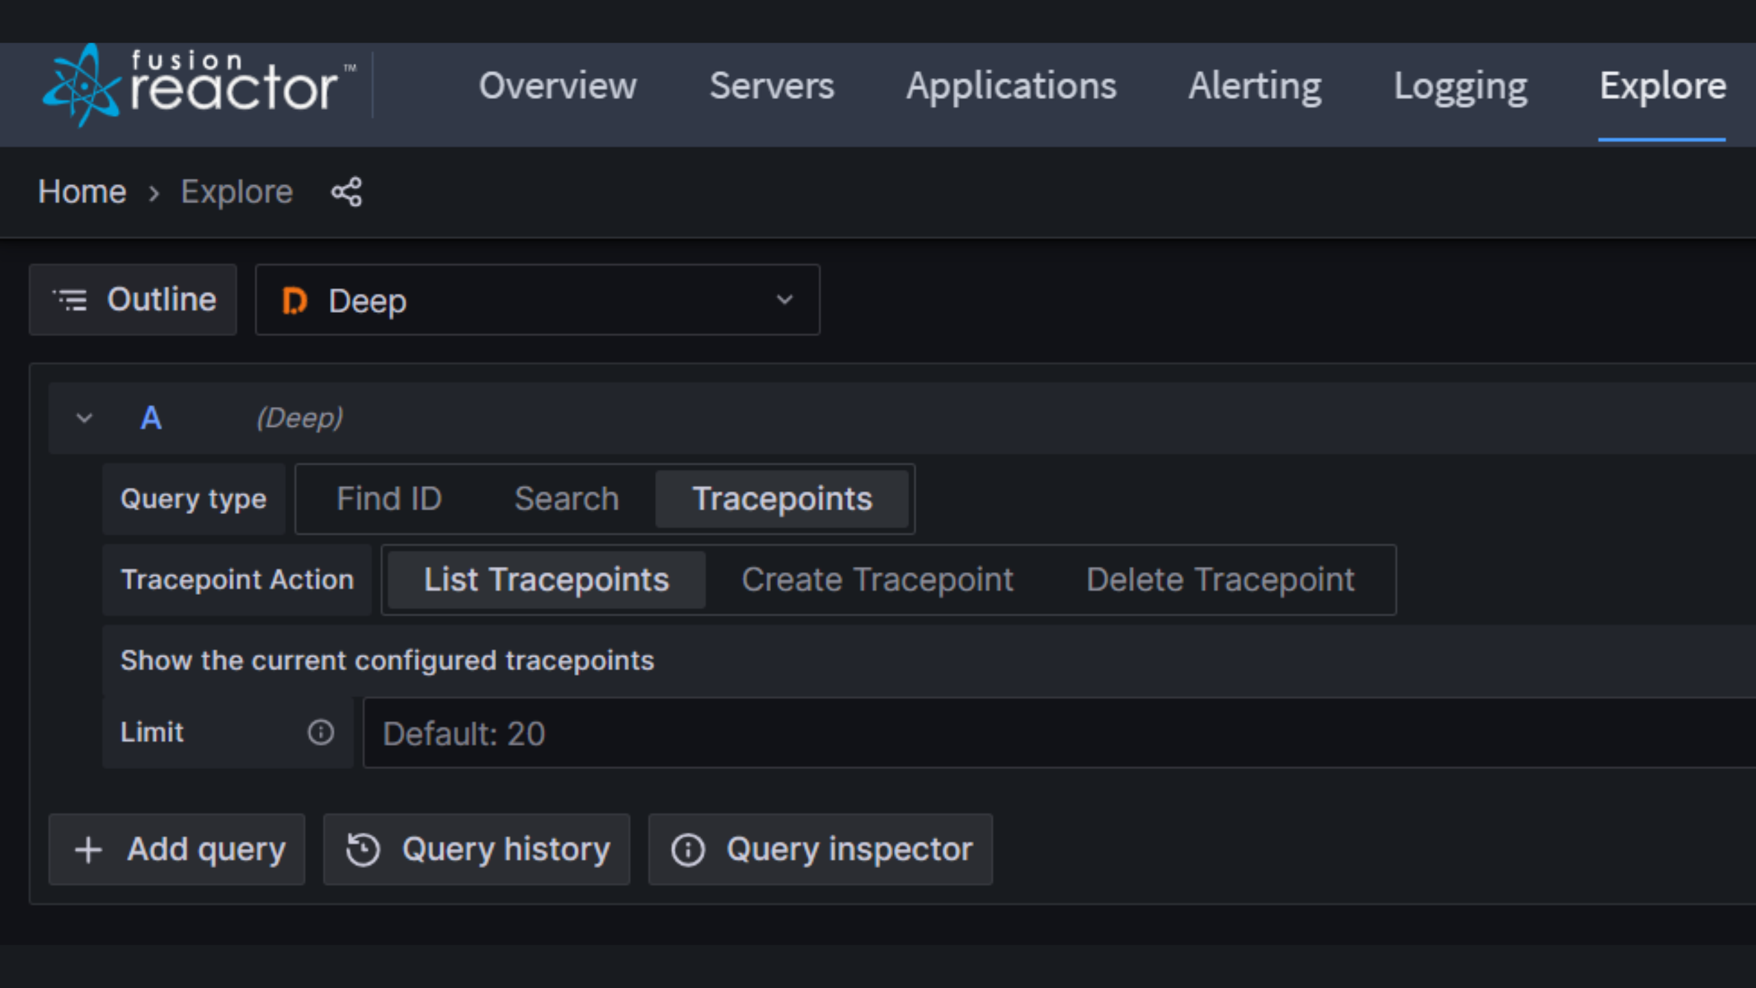Choose Delete Tracepoint action
Image resolution: width=1756 pixels, height=988 pixels.
pos(1220,580)
